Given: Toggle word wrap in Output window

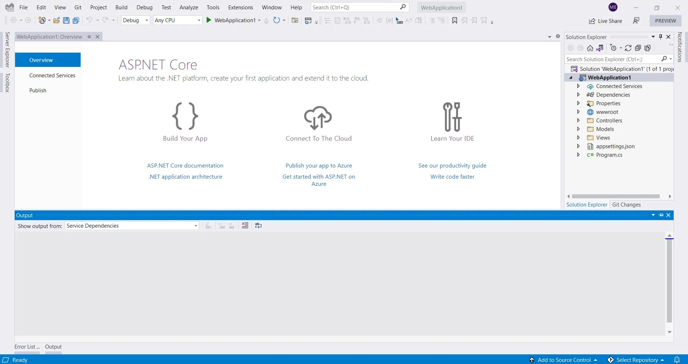Looking at the screenshot, I should coord(258,225).
